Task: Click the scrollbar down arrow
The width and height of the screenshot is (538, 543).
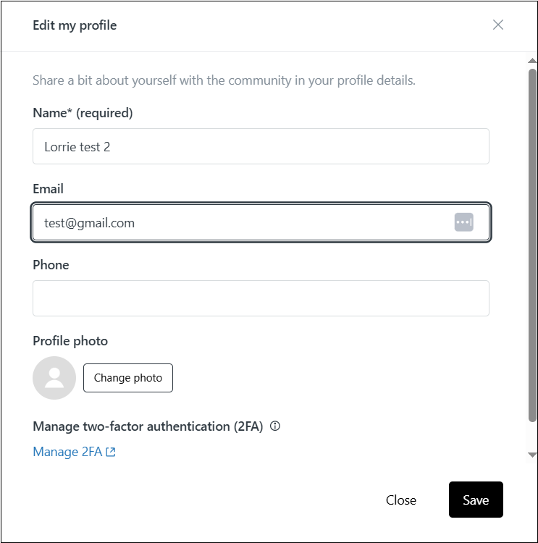Action: click(532, 455)
